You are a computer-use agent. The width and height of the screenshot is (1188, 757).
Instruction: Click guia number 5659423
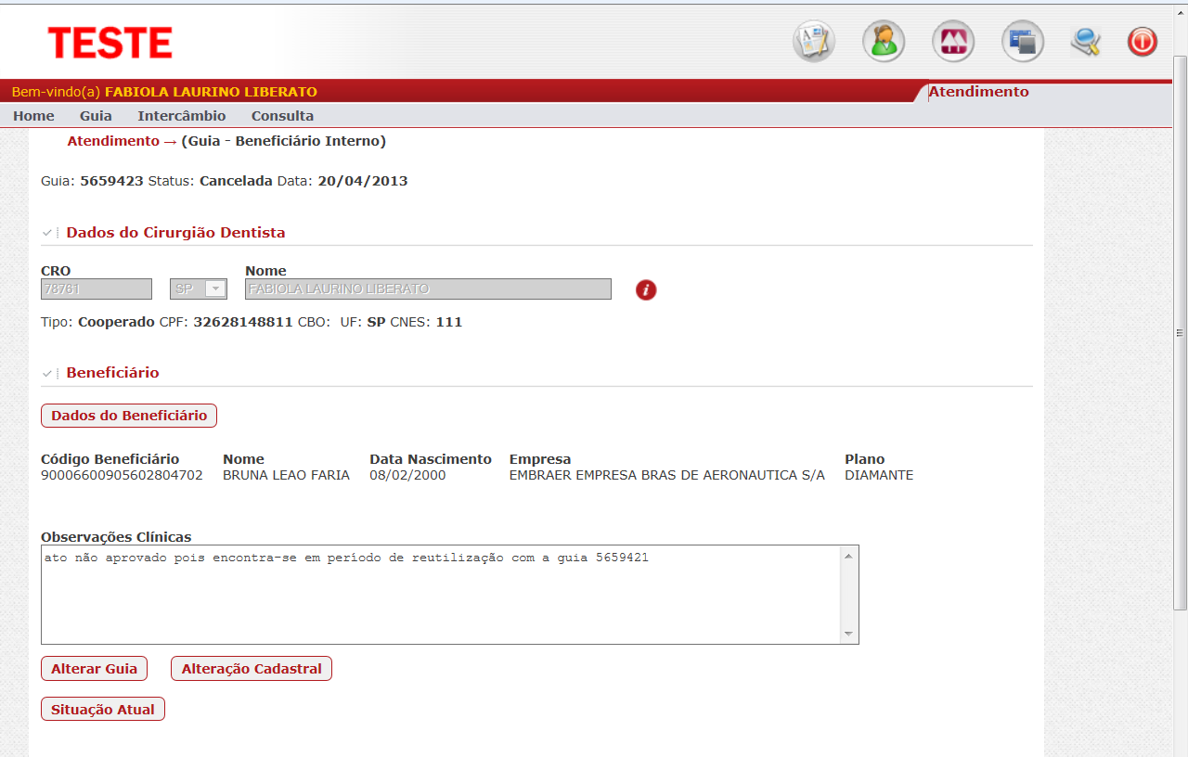click(x=111, y=181)
